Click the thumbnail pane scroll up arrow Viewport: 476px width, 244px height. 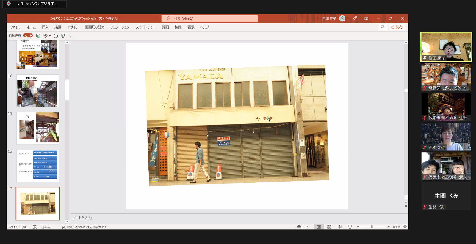(x=67, y=43)
